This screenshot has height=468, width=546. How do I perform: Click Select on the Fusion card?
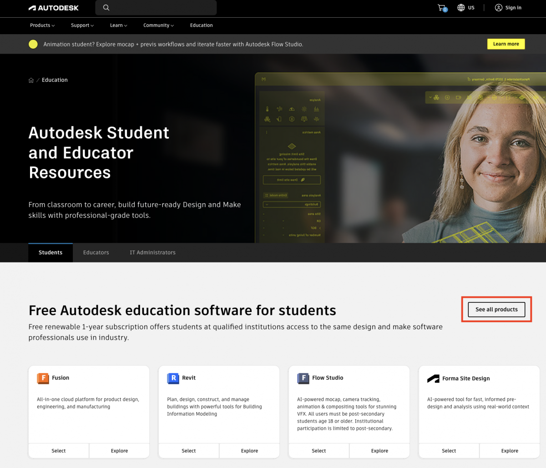pos(59,451)
